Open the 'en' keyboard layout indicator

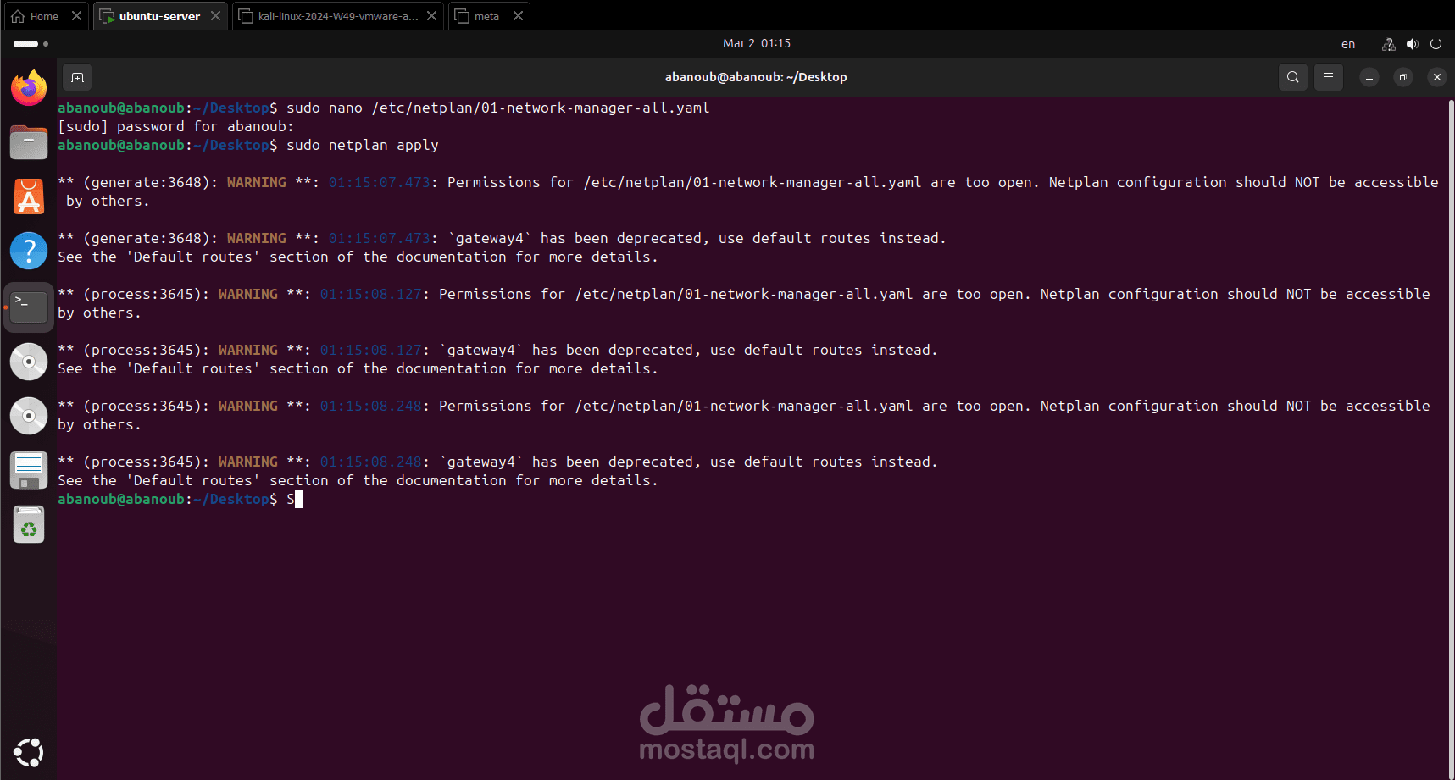[x=1348, y=44]
